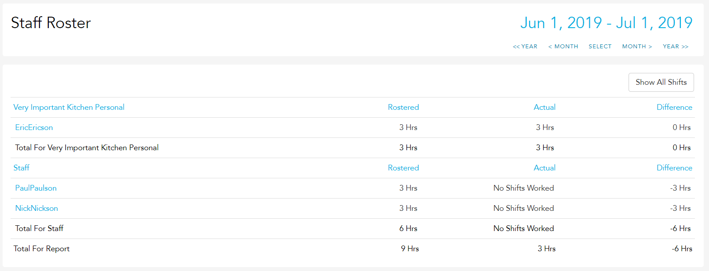Advance to next month with MONTH >
The width and height of the screenshot is (709, 271).
click(x=637, y=46)
